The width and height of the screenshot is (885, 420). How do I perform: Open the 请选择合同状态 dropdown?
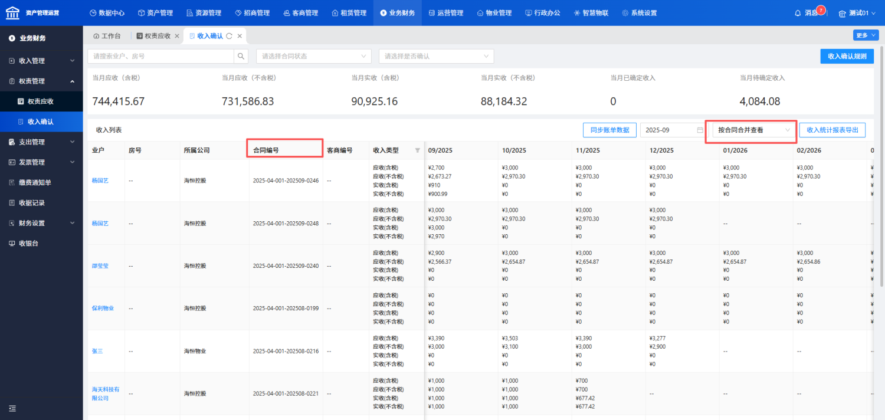coord(314,56)
